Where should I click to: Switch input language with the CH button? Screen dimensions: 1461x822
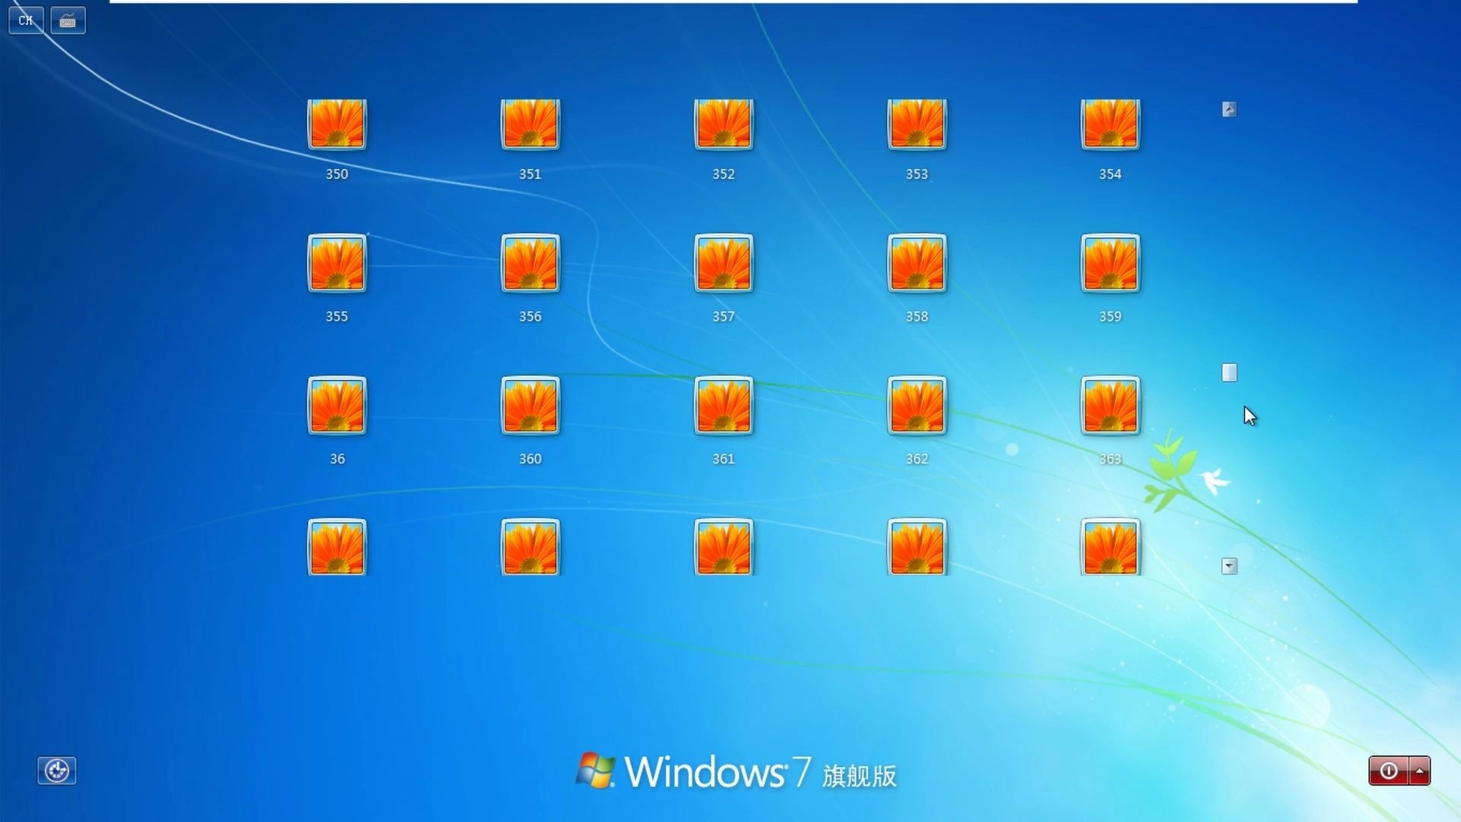[x=25, y=21]
